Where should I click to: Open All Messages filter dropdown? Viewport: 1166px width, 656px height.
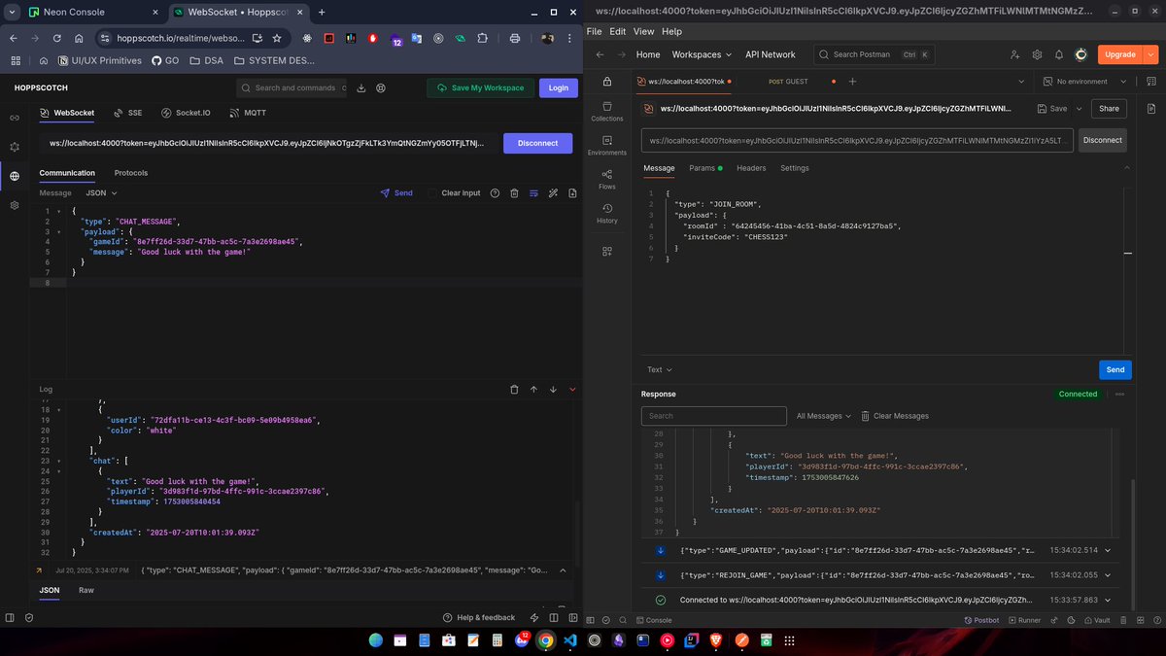point(824,416)
